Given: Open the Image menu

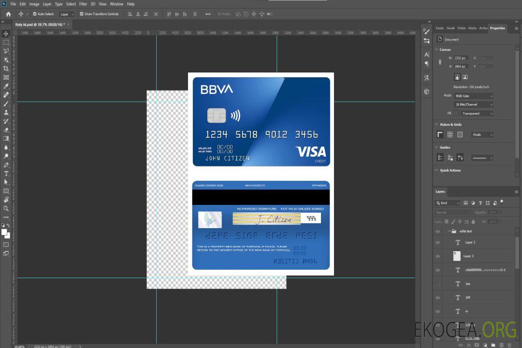Looking at the screenshot, I should (x=34, y=4).
